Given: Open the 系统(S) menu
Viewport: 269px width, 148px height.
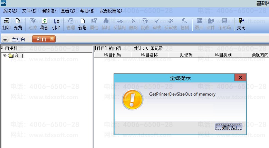Looking at the screenshot, I should tap(10, 11).
